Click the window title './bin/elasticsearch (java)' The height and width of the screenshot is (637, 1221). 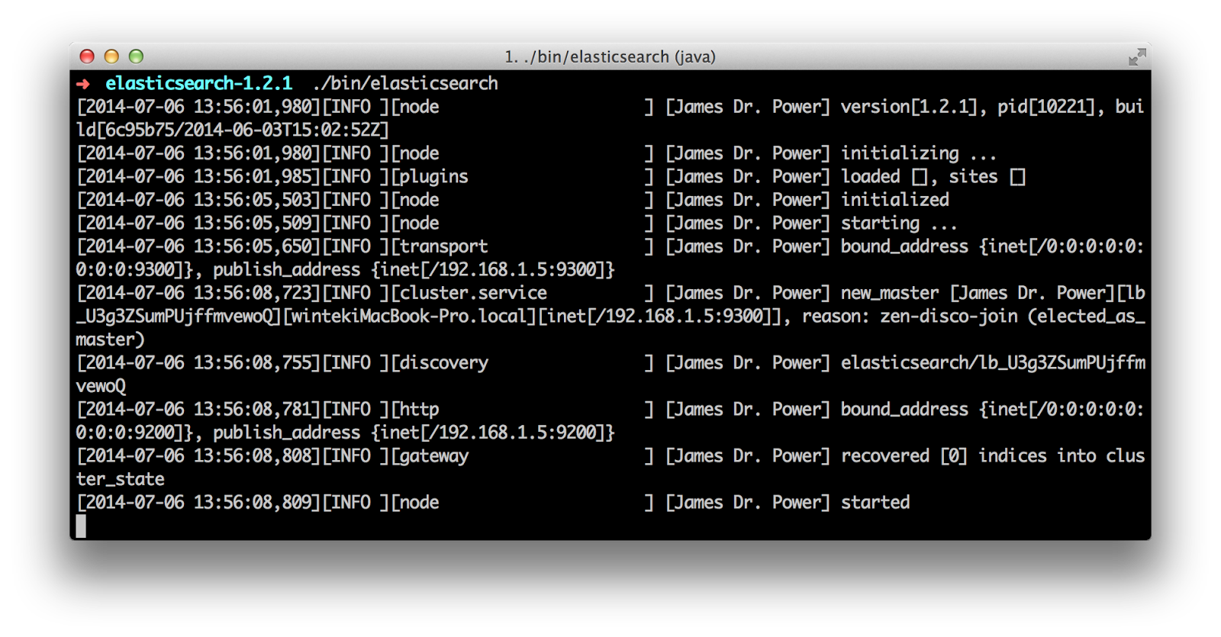[x=610, y=56]
